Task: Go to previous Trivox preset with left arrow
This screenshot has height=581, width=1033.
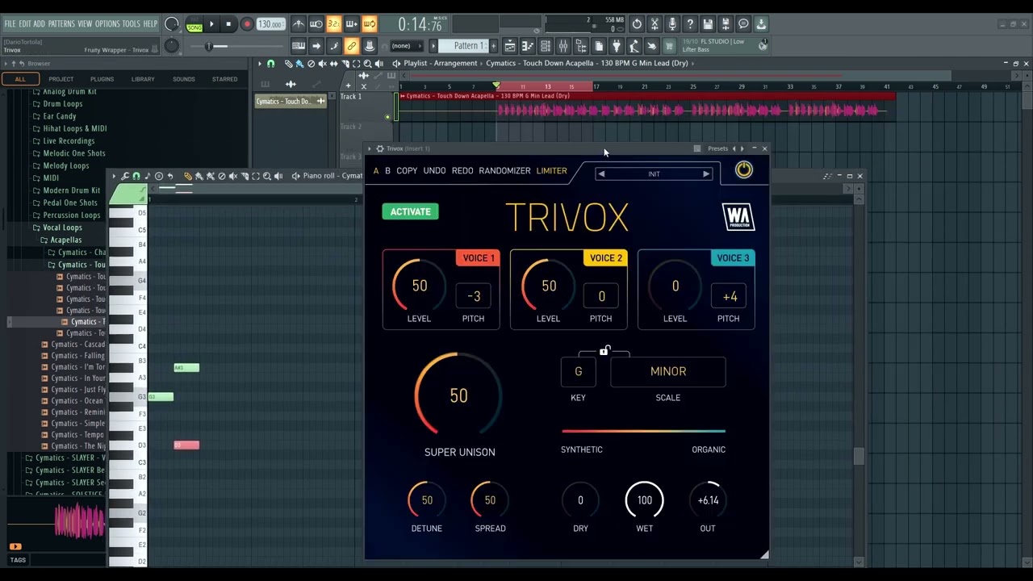Action: point(601,173)
